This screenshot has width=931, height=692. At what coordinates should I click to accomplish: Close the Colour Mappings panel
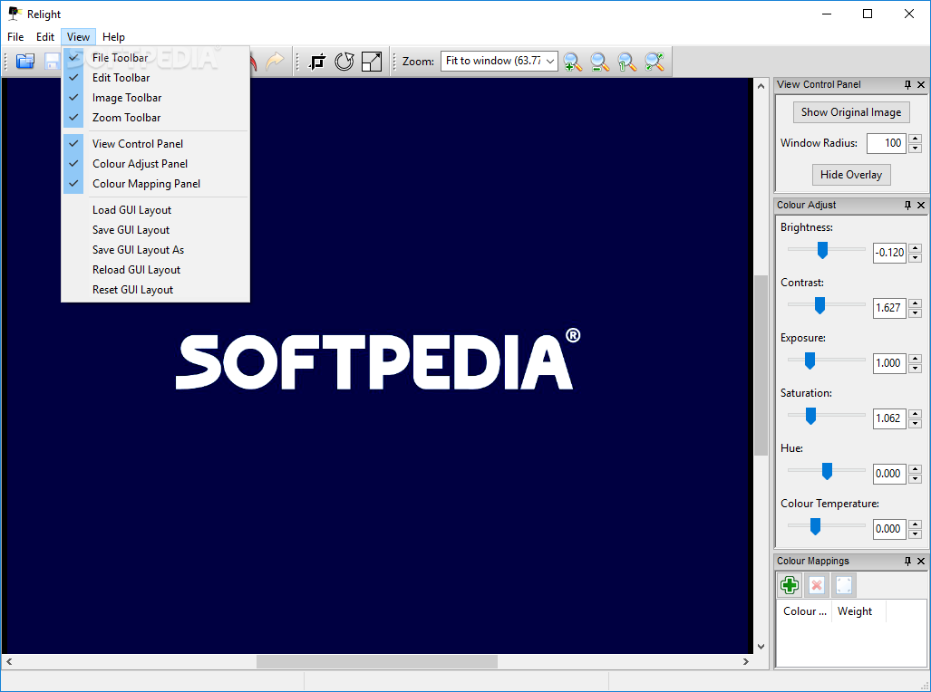(921, 561)
